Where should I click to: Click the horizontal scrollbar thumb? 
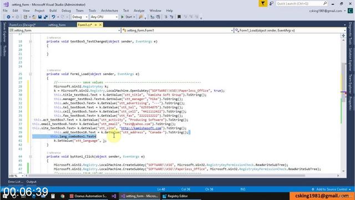[166, 176]
